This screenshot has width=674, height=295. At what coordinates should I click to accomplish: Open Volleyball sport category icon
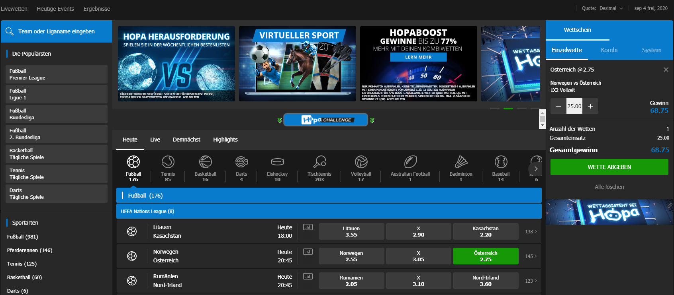(x=361, y=162)
